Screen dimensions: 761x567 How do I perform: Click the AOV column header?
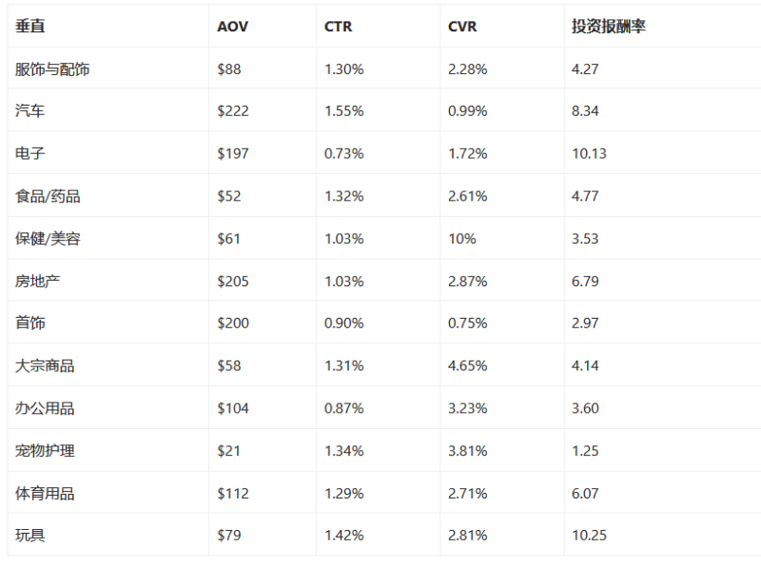pos(231,27)
